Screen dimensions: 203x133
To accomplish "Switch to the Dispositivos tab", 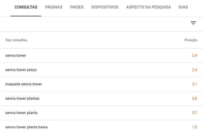I will [105, 7].
